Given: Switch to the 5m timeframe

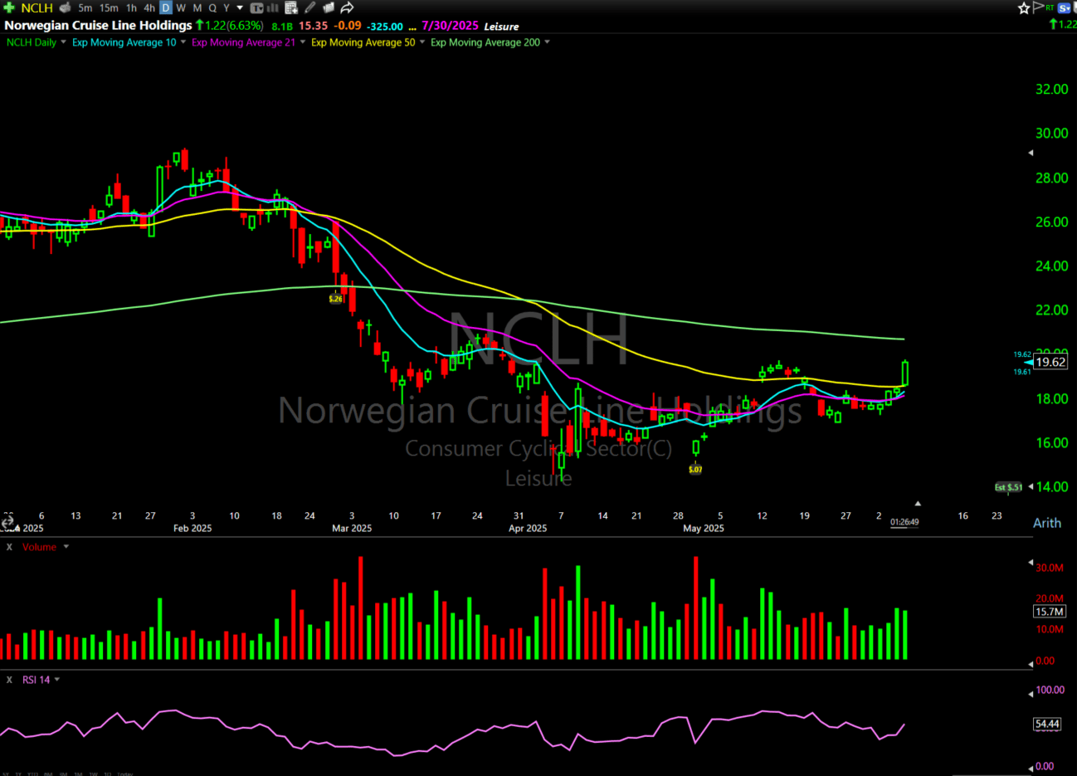Looking at the screenshot, I should click(x=85, y=7).
